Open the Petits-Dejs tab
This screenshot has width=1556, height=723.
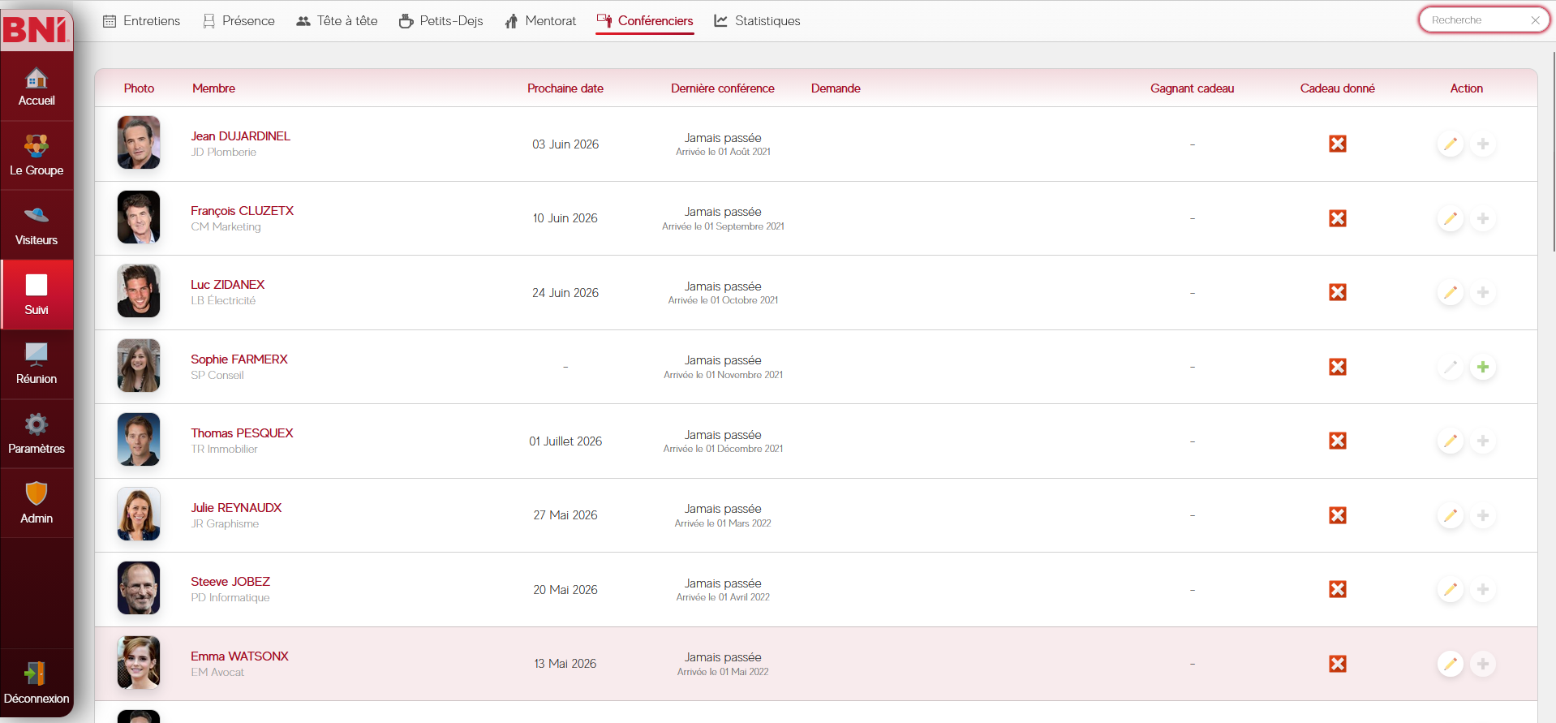click(441, 21)
